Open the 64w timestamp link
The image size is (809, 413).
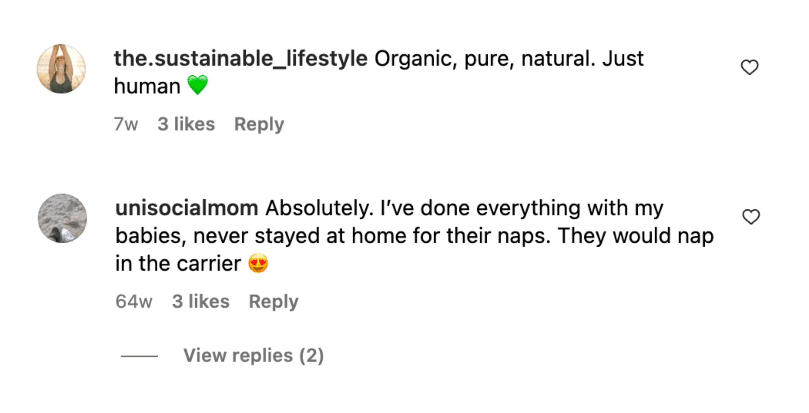coord(134,301)
